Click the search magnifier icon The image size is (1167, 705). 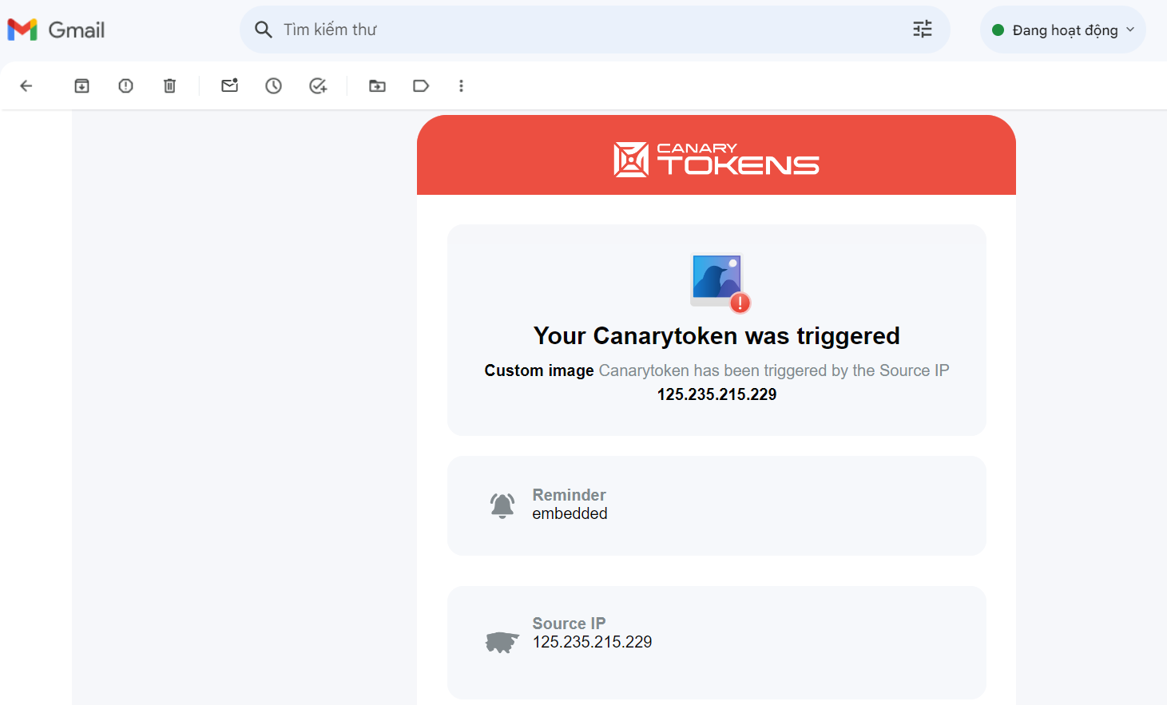[263, 30]
